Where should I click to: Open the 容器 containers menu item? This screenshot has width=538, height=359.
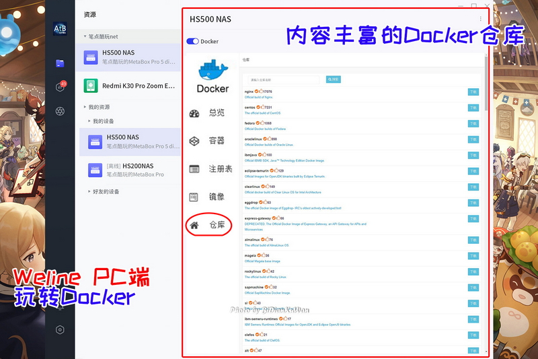(208, 141)
